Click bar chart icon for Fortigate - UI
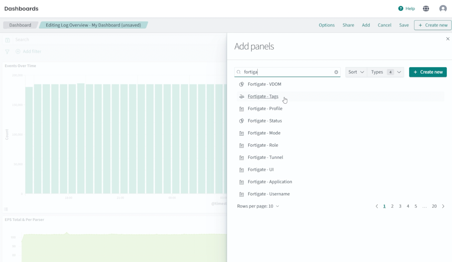Viewport: 452px width, 262px height. (x=242, y=170)
